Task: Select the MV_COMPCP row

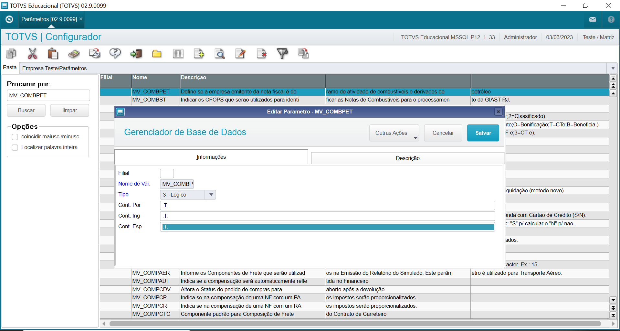Action: pos(354,298)
